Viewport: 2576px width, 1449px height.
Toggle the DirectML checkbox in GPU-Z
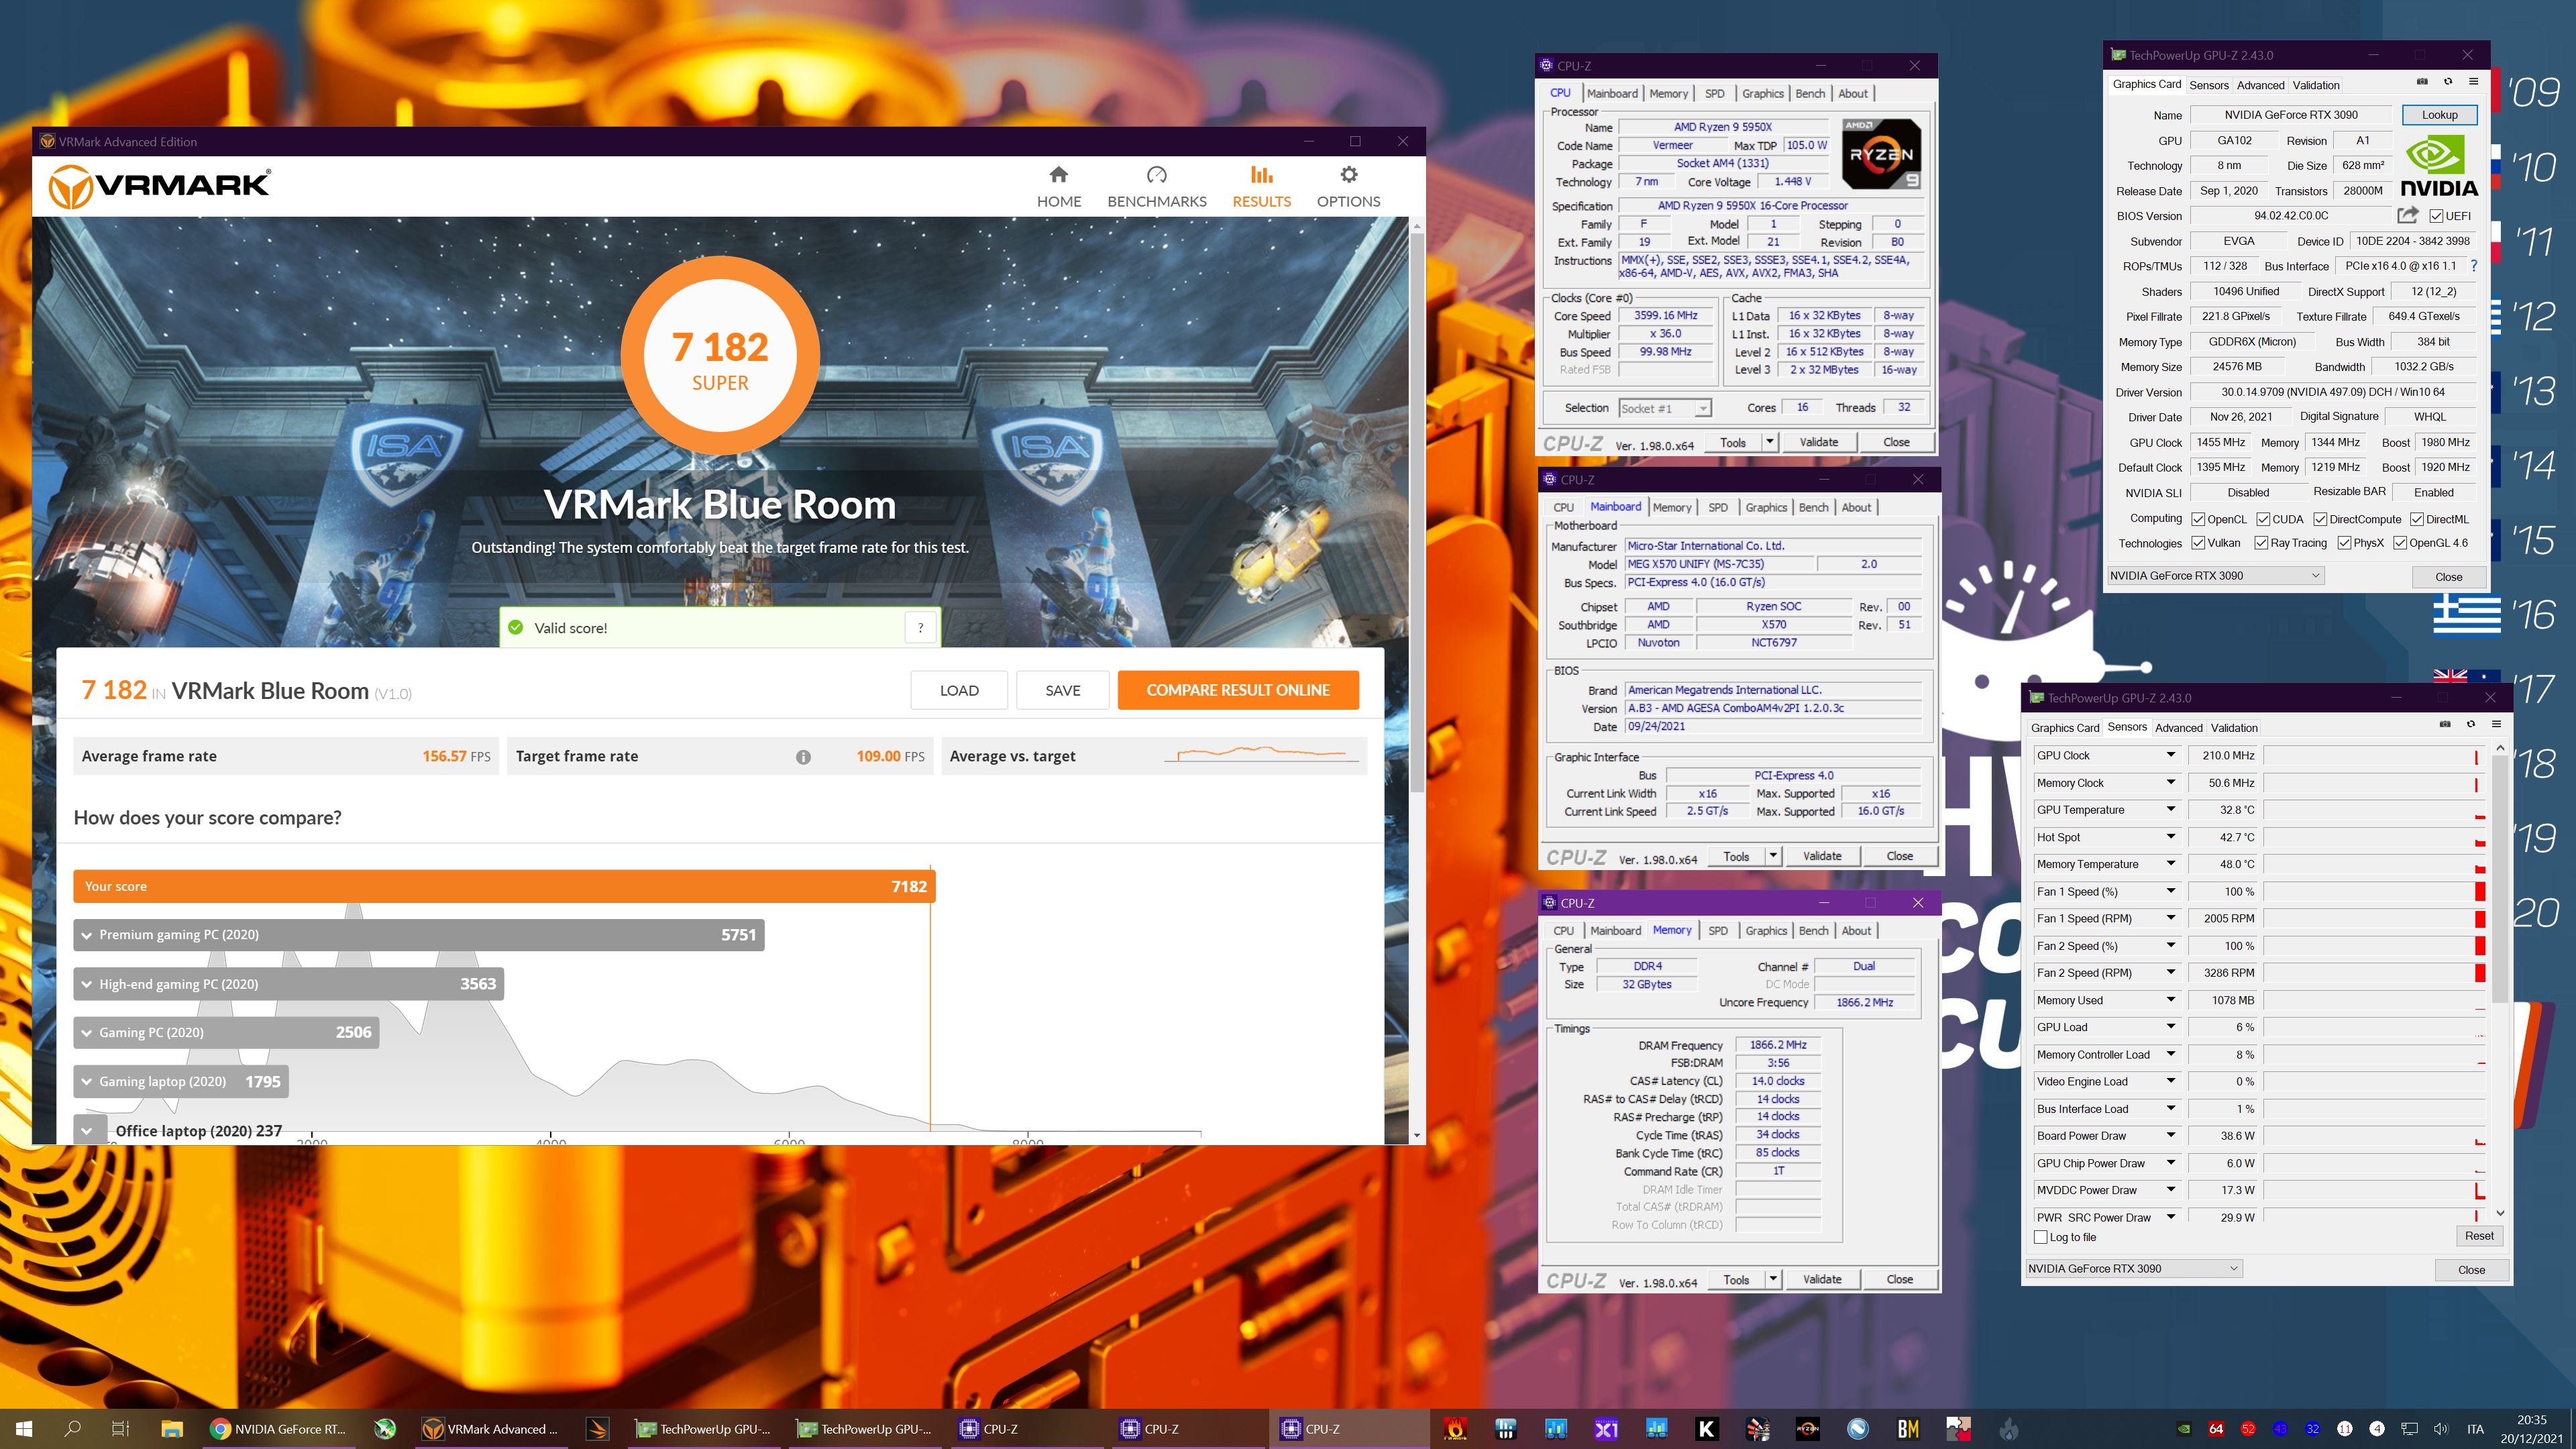click(x=2416, y=519)
